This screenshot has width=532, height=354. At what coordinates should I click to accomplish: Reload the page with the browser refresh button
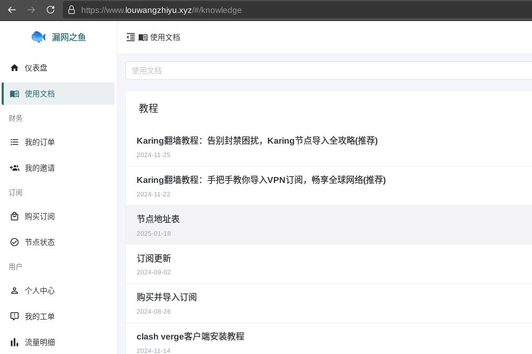click(x=51, y=10)
